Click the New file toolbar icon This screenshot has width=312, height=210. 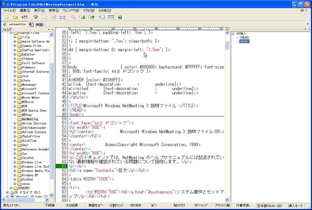(7, 17)
